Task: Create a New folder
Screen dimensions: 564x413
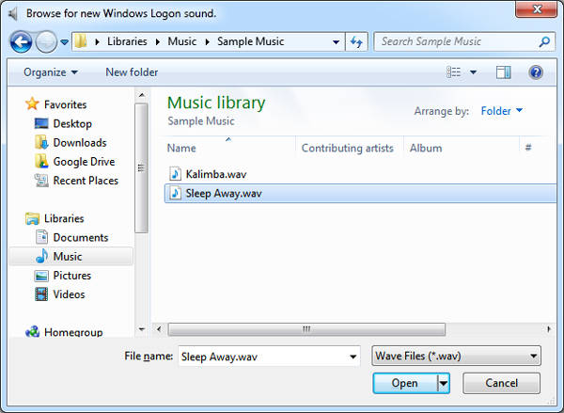Action: point(132,72)
